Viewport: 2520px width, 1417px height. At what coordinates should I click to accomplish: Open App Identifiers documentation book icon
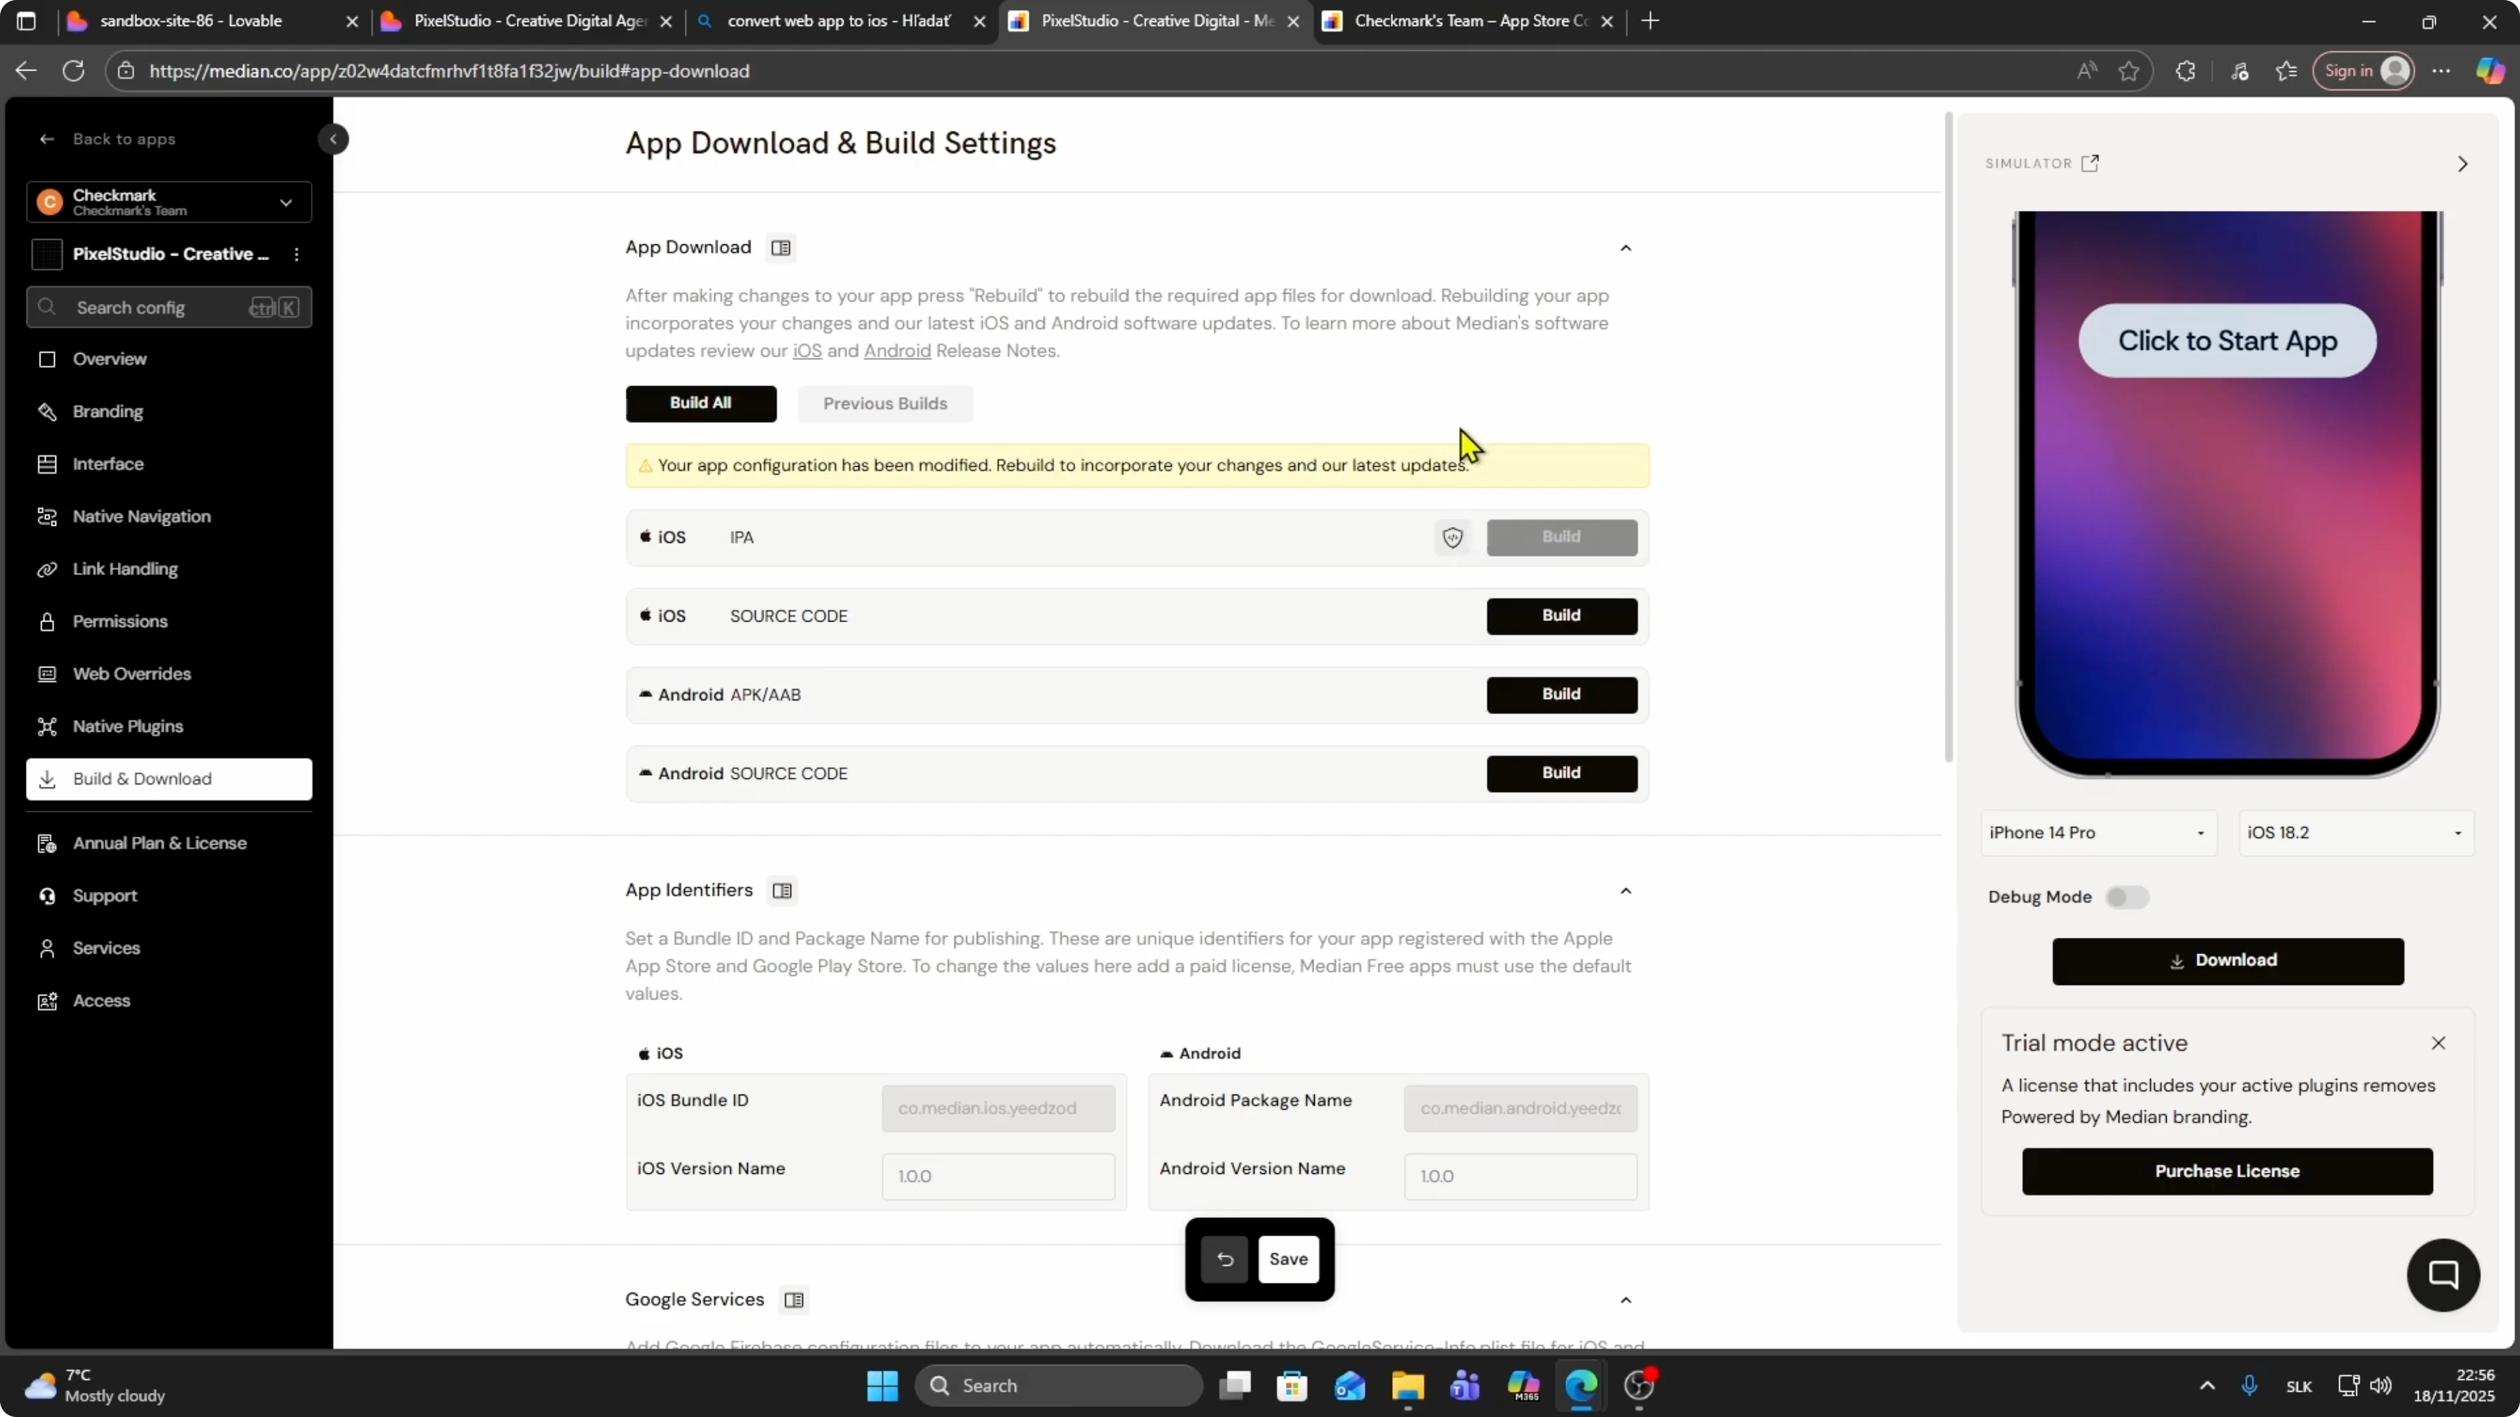pos(781,891)
